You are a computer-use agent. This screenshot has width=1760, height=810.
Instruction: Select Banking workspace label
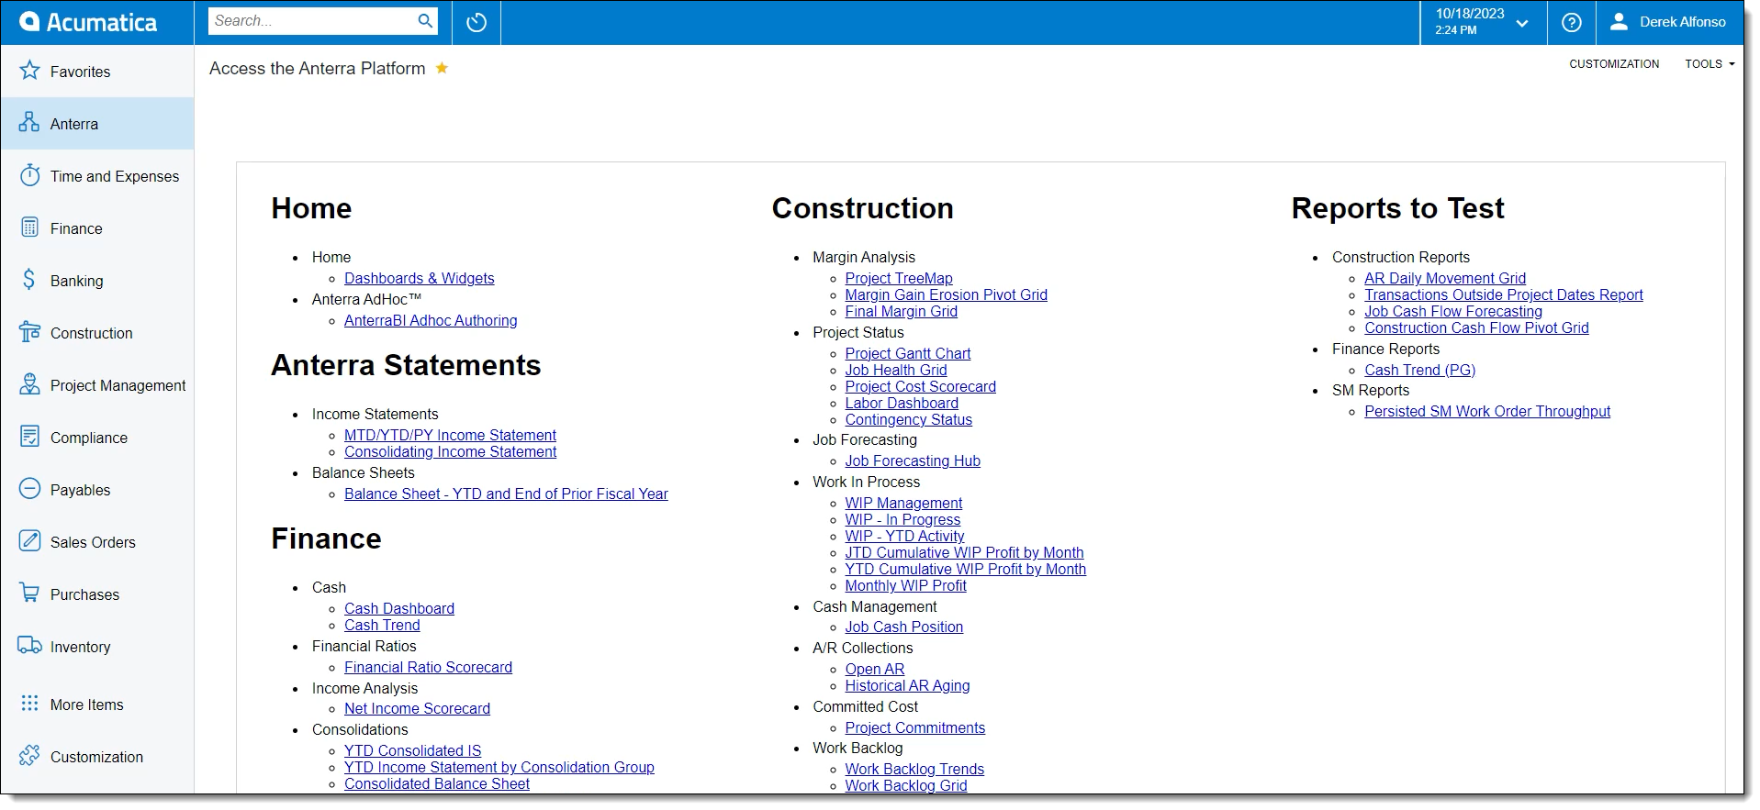pos(76,281)
